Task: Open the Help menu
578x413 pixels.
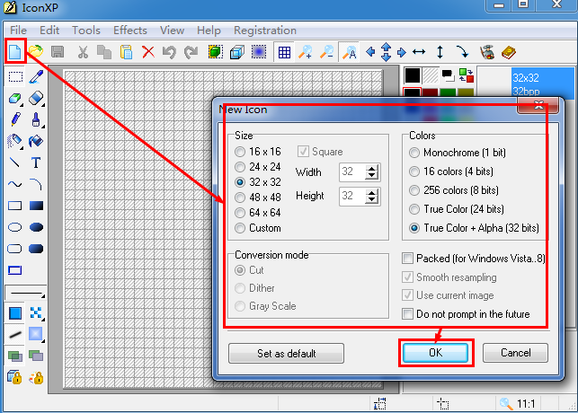Action: (x=209, y=31)
